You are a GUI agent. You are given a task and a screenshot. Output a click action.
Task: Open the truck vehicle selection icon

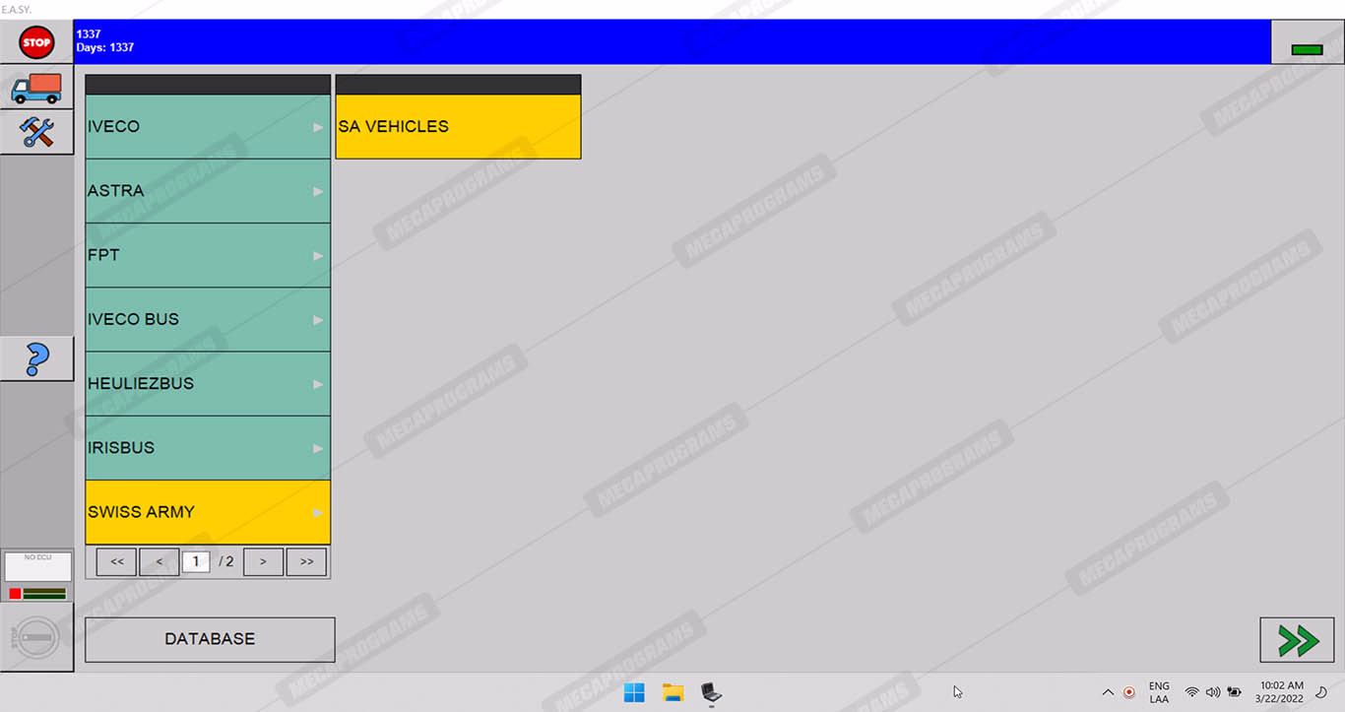tap(36, 88)
